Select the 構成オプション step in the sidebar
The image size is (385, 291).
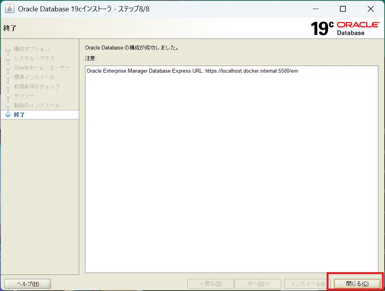pos(32,49)
